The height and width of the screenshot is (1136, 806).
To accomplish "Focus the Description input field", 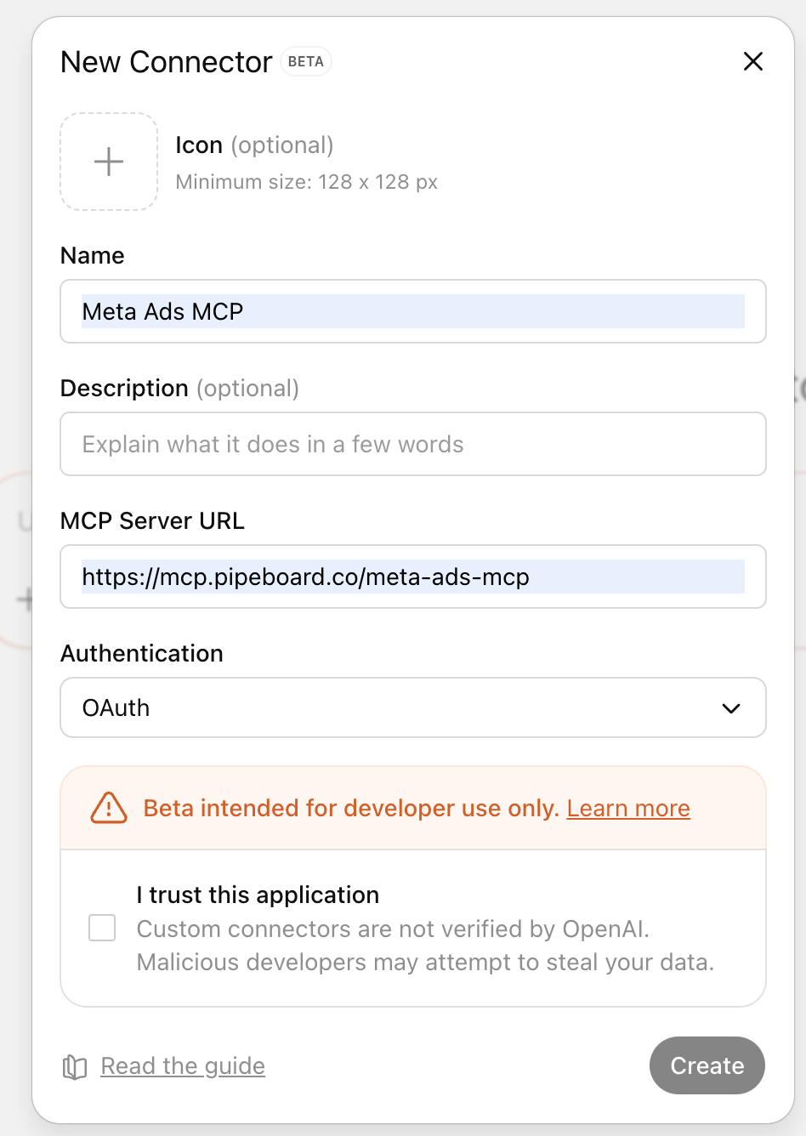I will click(x=413, y=444).
